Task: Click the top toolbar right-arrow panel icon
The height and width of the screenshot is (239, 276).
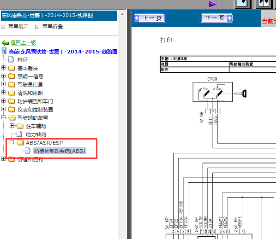Action: [243, 4]
